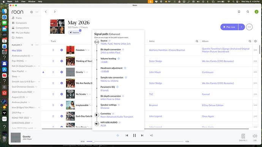Grab the drag handle on Freedom row

click(53, 50)
